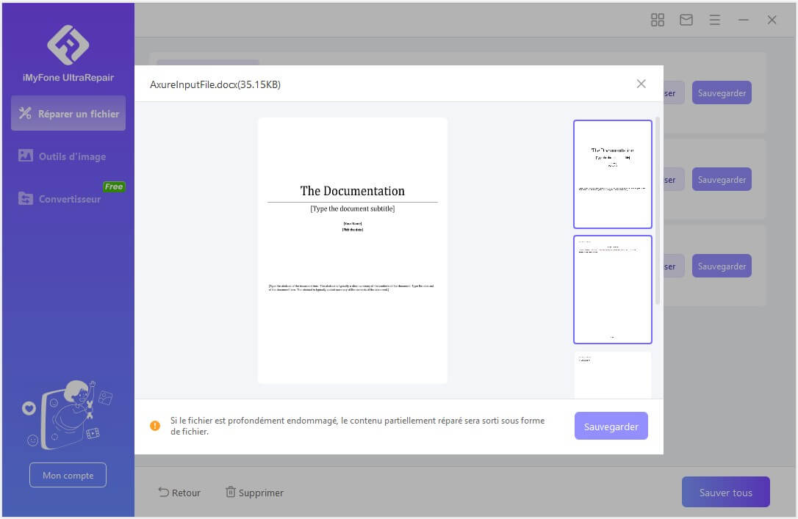Click the cartoon mascot illustration in sidebar
Viewport: 798px width, 519px height.
tap(68, 415)
